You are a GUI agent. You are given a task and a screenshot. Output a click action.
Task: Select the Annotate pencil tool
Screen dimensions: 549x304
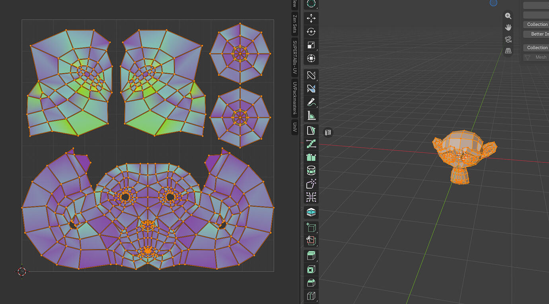311,102
